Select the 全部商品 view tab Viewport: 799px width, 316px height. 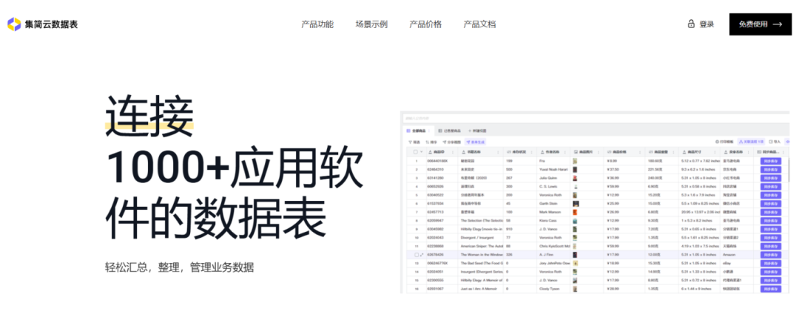(417, 131)
